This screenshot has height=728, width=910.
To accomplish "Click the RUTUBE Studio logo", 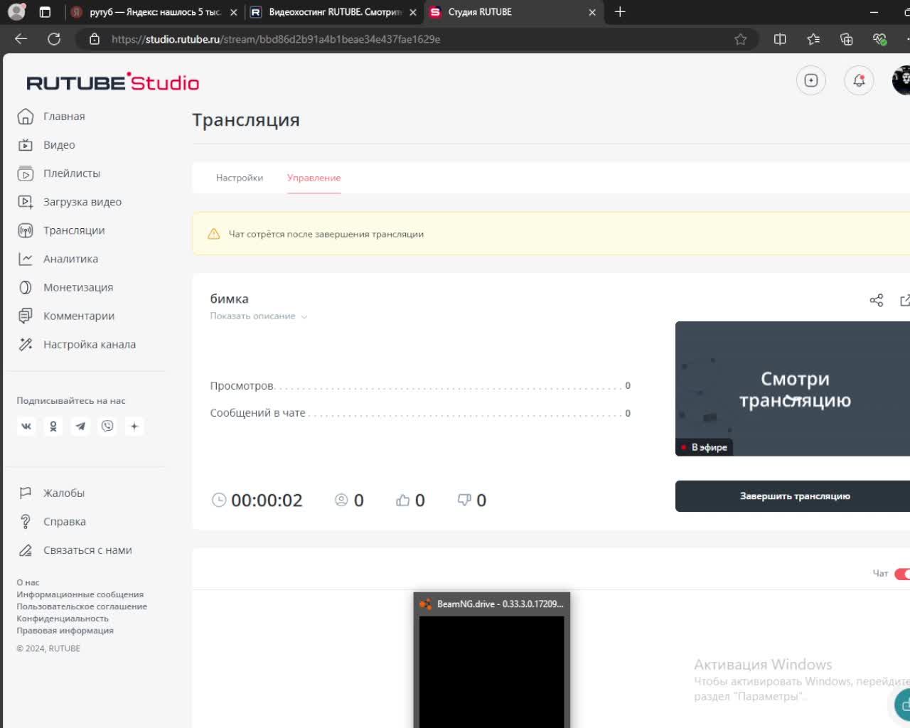I will (113, 82).
